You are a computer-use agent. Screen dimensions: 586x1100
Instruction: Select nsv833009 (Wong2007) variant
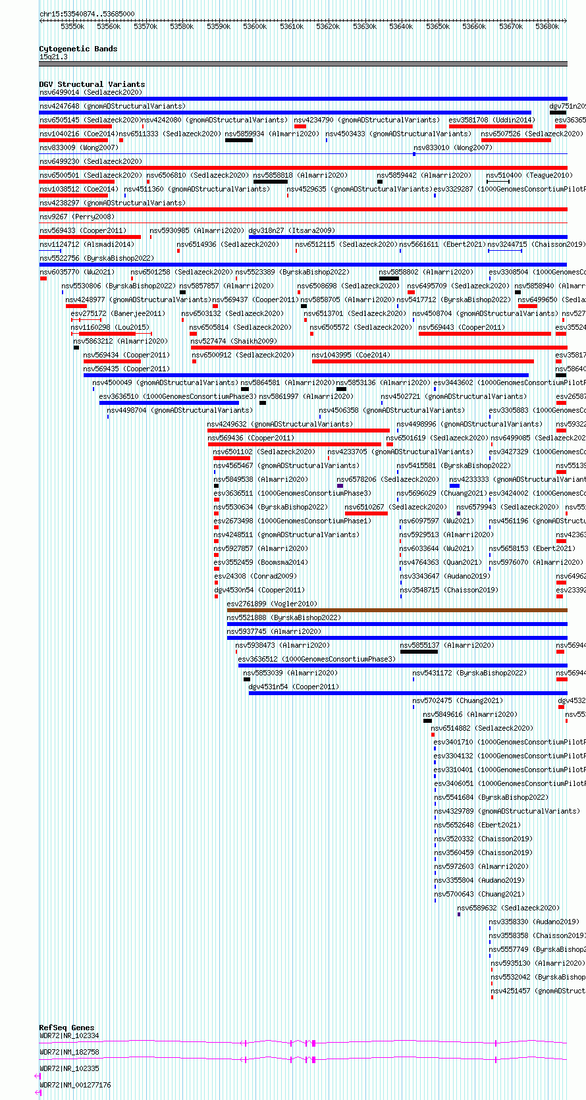point(78,147)
